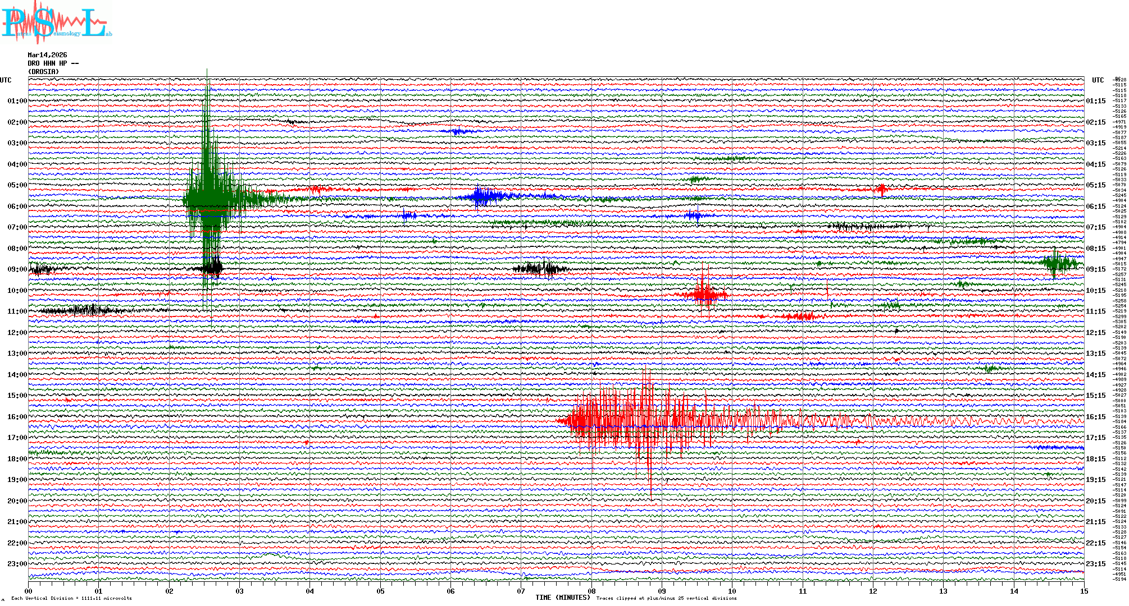The image size is (1129, 606).
Task: Click the 09:00 hour label on left
Action: coord(17,269)
